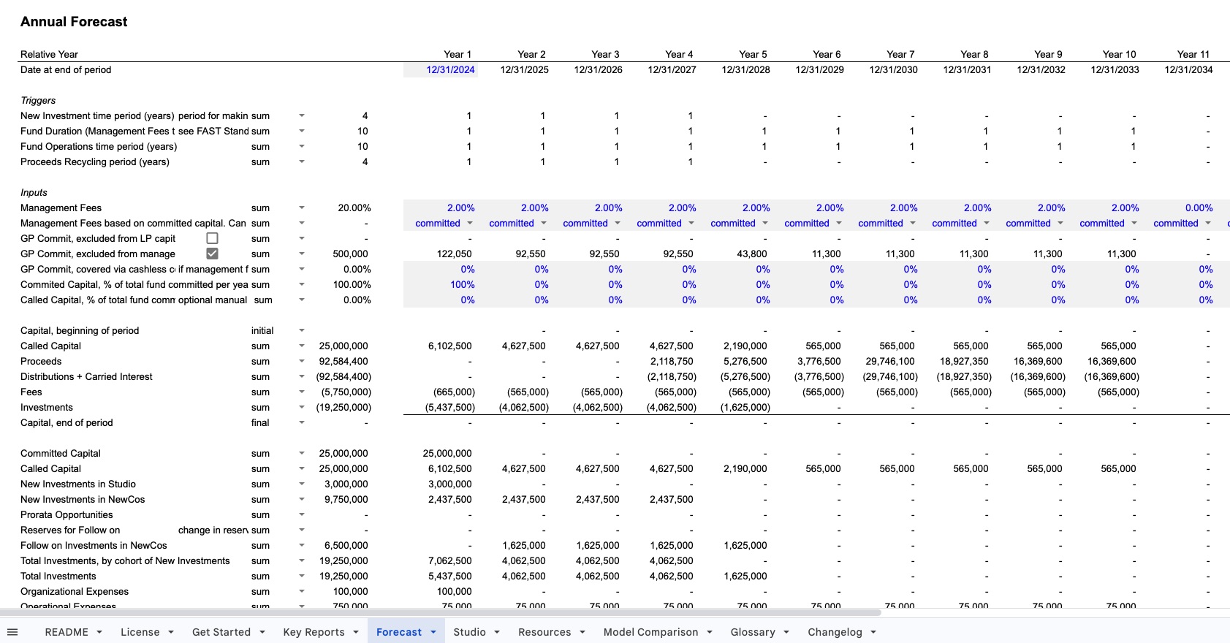
Task: Untick GP Commit excluded from management checkbox
Action: pyautogui.click(x=212, y=254)
